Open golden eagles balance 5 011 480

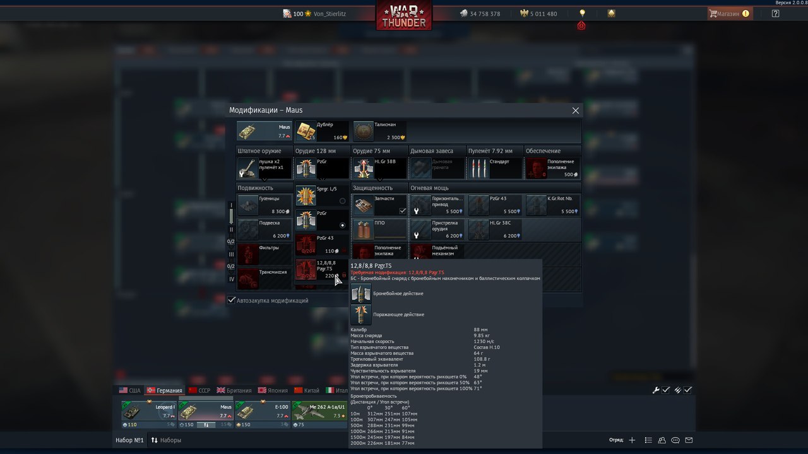pos(538,13)
